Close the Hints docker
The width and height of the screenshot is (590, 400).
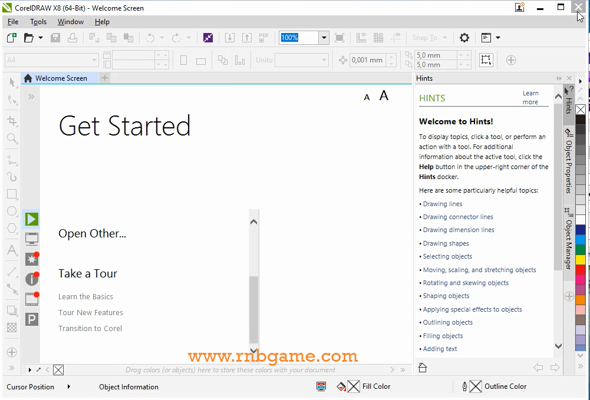[x=569, y=78]
